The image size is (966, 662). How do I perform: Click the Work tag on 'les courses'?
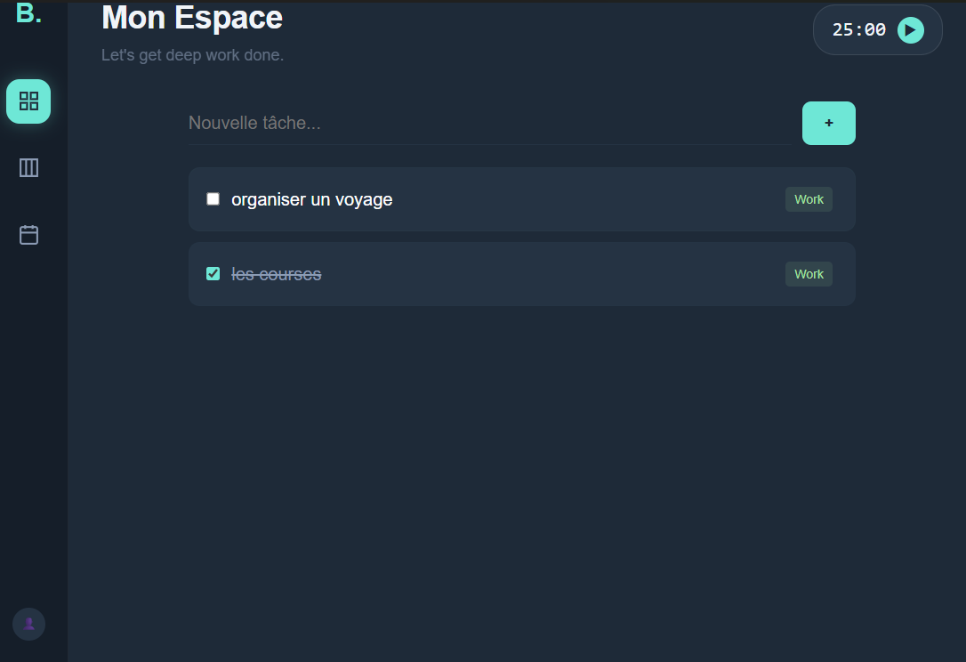[809, 274]
